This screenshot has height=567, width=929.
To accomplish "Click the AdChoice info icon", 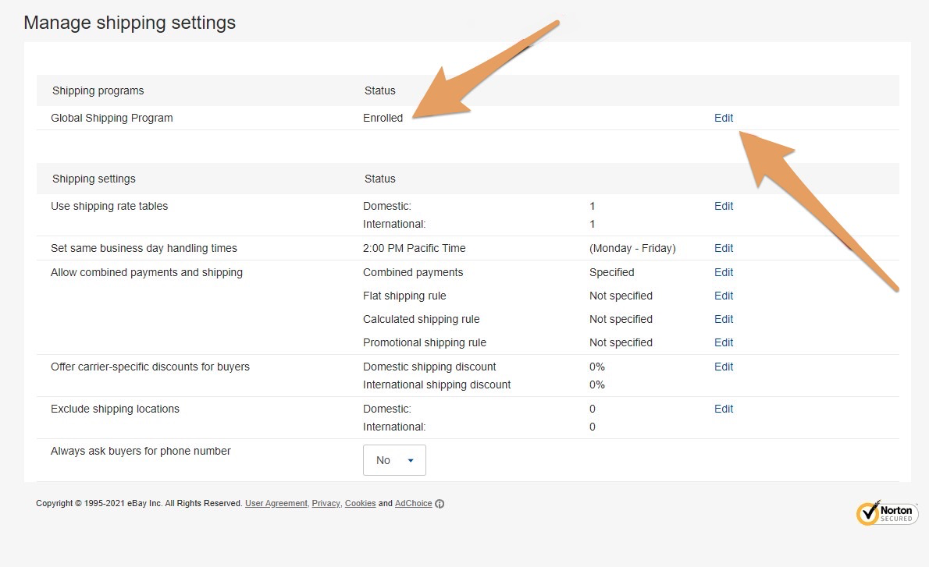I will (440, 504).
